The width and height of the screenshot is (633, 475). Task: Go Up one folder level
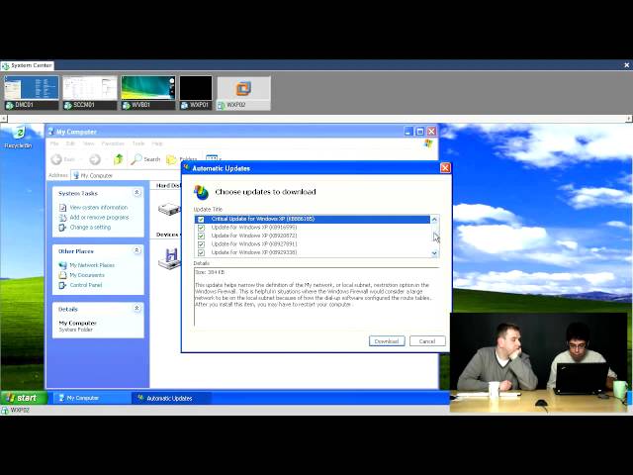click(x=119, y=159)
